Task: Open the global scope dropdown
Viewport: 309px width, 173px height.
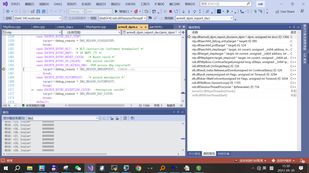Action: coord(92,32)
